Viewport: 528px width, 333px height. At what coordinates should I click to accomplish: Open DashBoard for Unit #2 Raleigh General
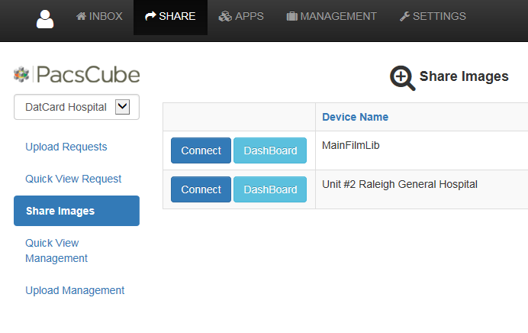click(x=270, y=189)
